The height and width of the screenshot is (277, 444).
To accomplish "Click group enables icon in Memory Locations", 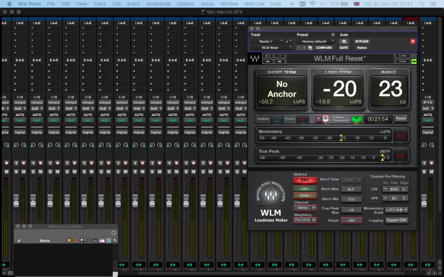I will click(108, 240).
